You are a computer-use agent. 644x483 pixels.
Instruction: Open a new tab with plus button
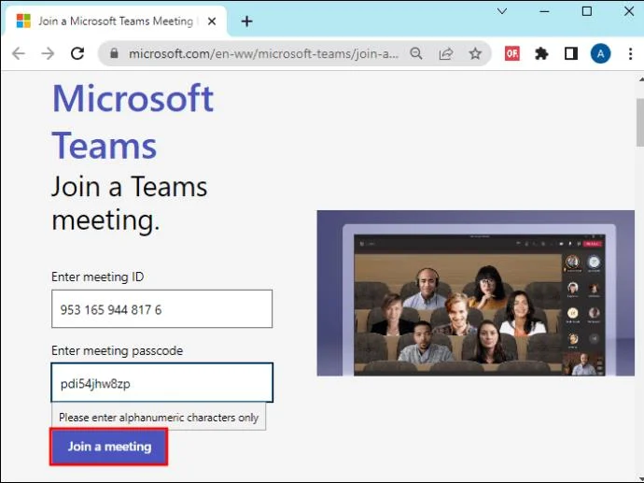click(246, 21)
